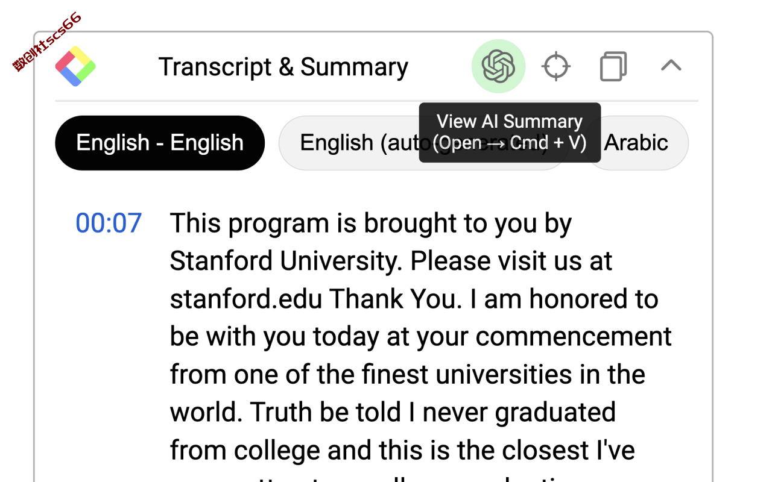Click the line 'This program is brought to you by'

pyautogui.click(x=371, y=224)
